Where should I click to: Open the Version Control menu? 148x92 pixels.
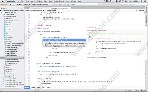pyautogui.click(x=58, y=1)
